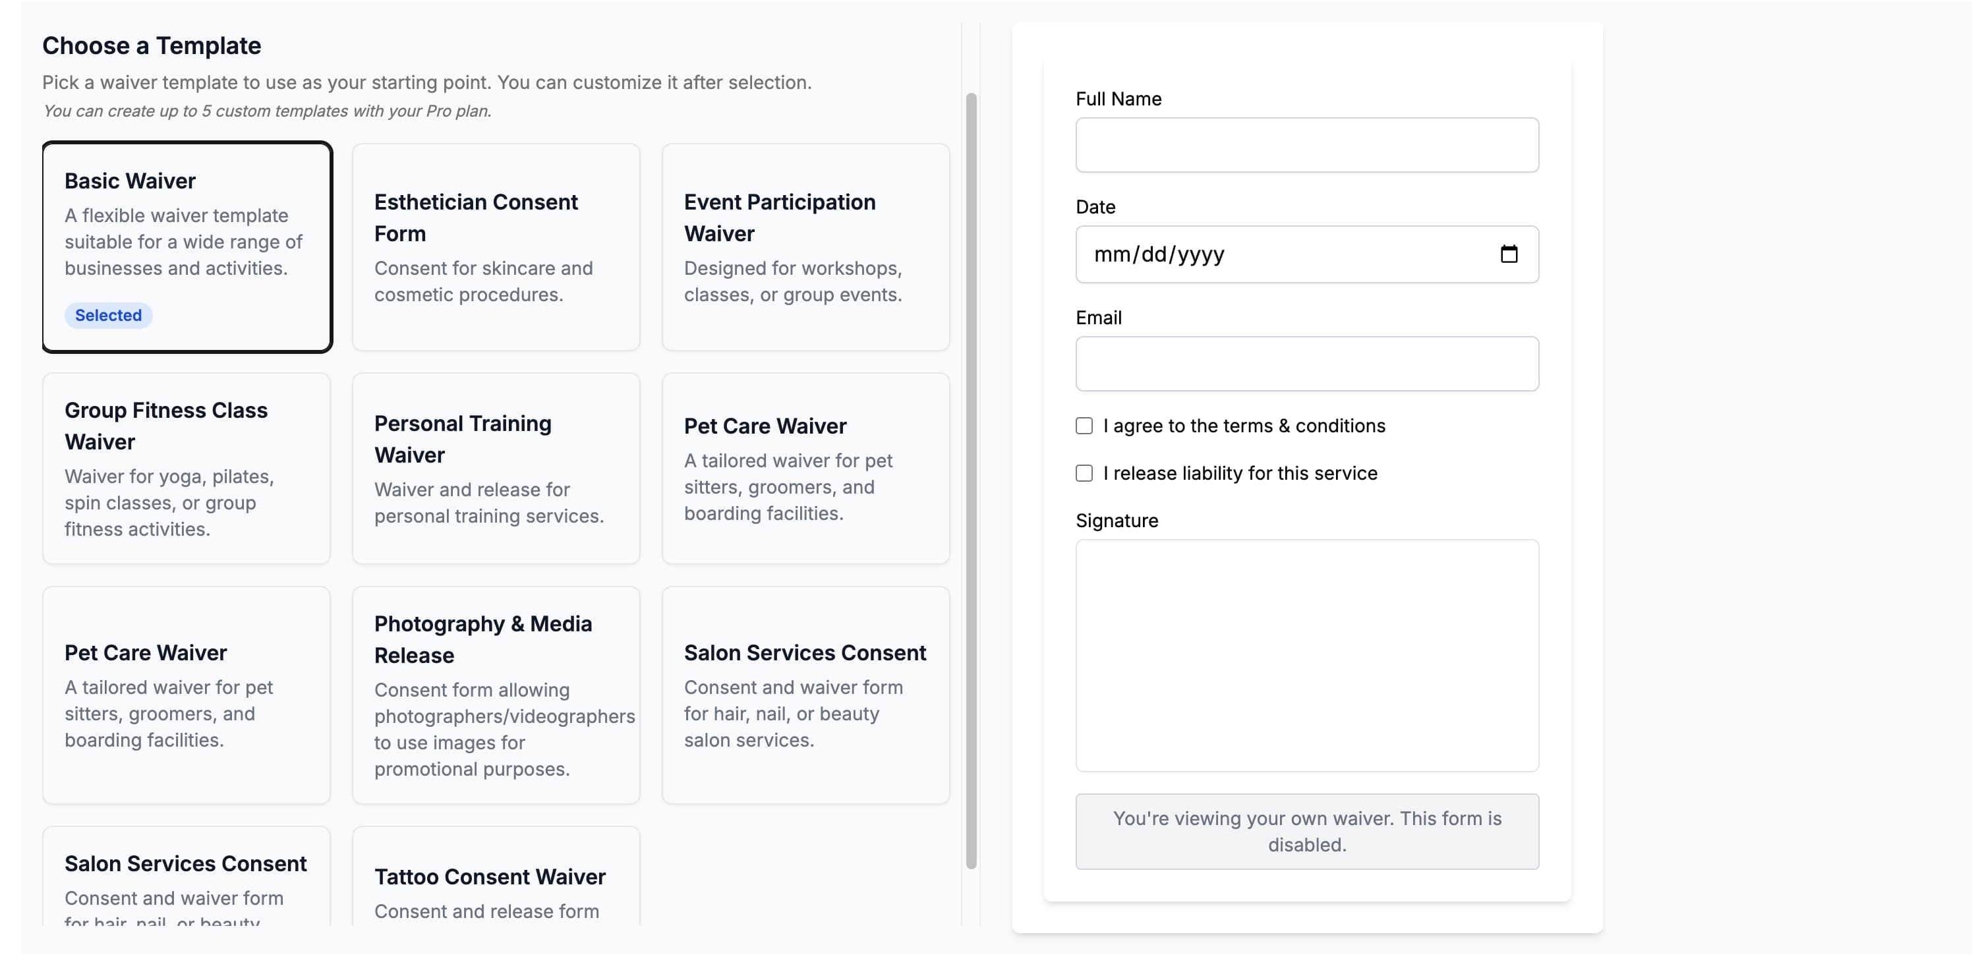This screenshot has width=1976, height=974.
Task: Select the Basic Waiver template card
Action: click(x=187, y=246)
